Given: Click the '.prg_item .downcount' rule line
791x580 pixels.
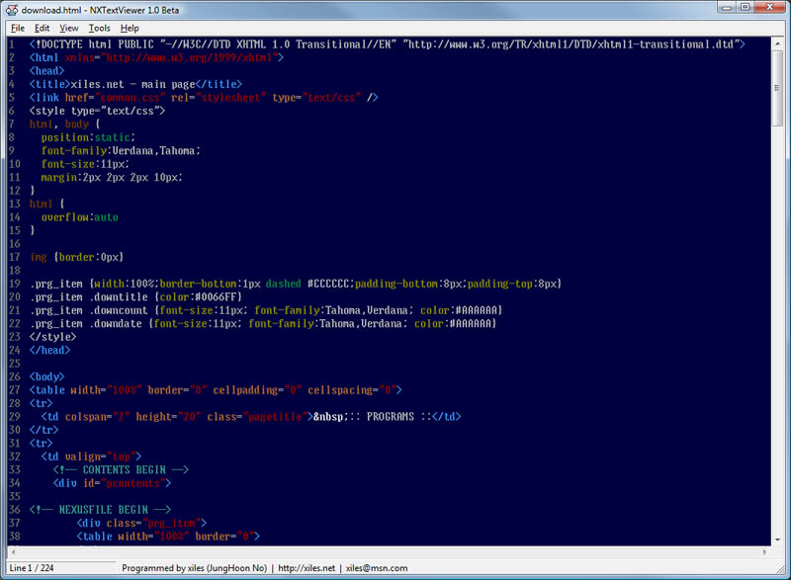Looking at the screenshot, I should (x=266, y=310).
